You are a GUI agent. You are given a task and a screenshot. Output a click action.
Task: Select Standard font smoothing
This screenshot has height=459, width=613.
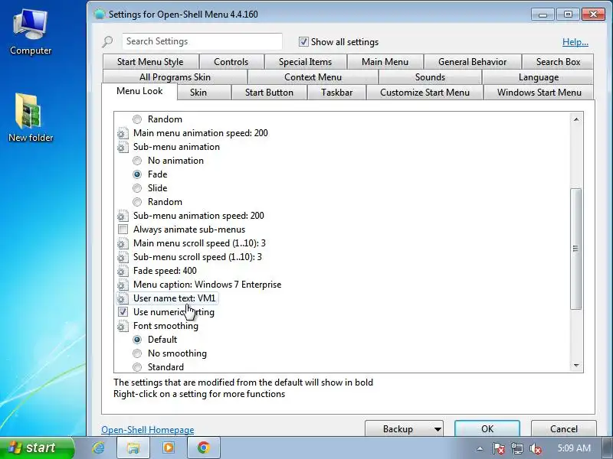pos(137,367)
